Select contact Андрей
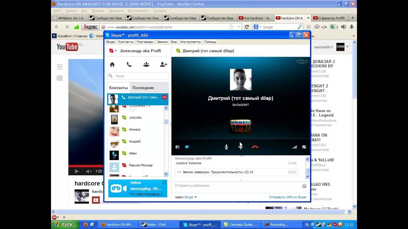The width and height of the screenshot is (408, 229). [135, 142]
